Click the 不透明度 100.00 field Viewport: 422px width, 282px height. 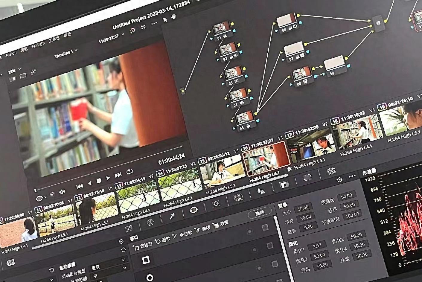352,215
